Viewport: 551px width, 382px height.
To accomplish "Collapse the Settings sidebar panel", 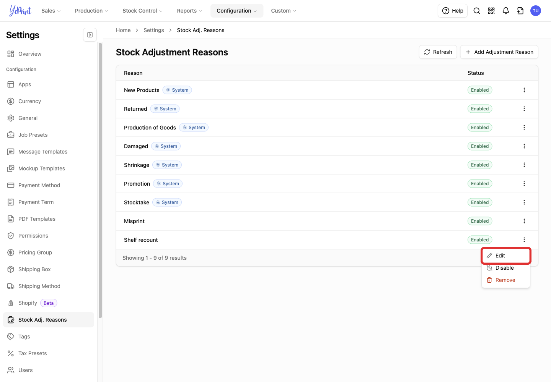I will (90, 35).
